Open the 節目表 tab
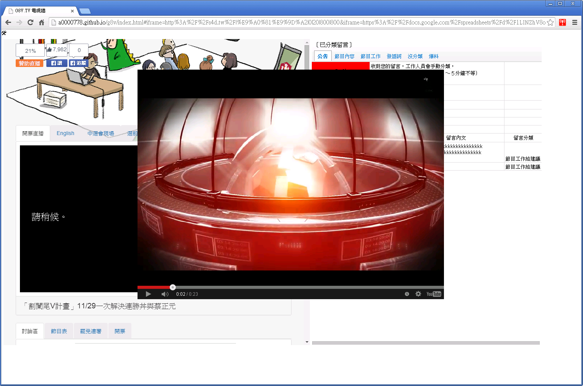The image size is (583, 386). 59,331
